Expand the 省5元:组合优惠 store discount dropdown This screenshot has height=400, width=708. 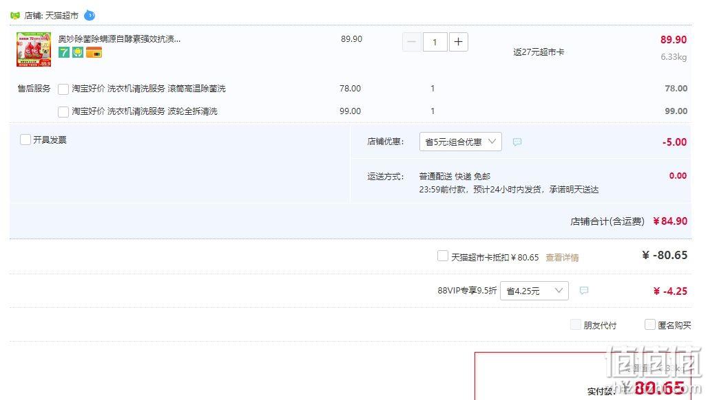coord(461,142)
